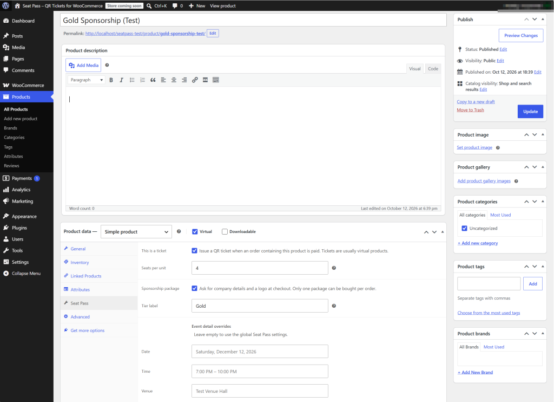Toggle bold formatting in the description editor
554x402 pixels.
click(x=111, y=80)
